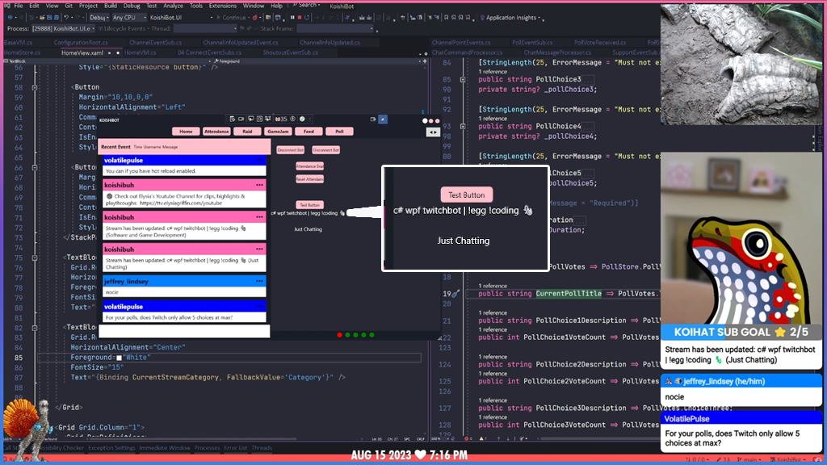Click 1 reference link above CurrentPollTitle

pos(493,286)
